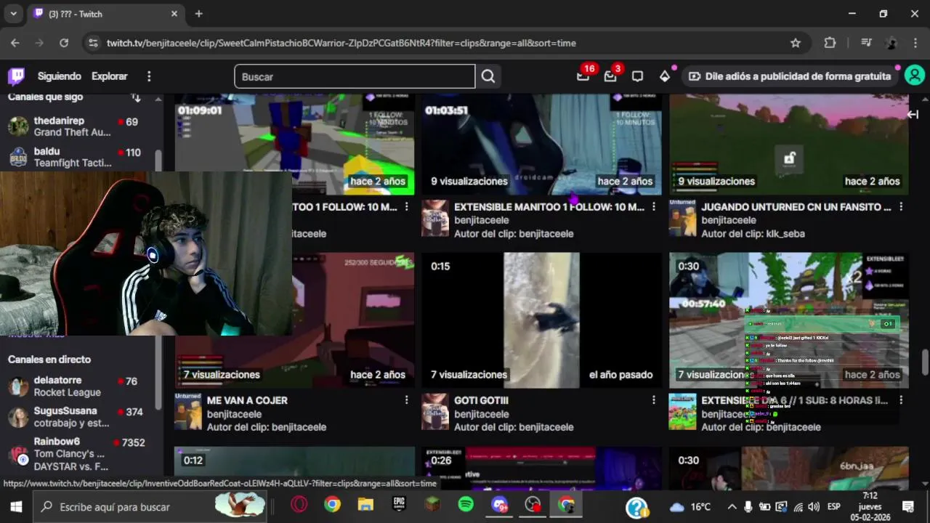The width and height of the screenshot is (930, 523).
Task: Switch to the Siguiendo tab
Action: (x=60, y=76)
